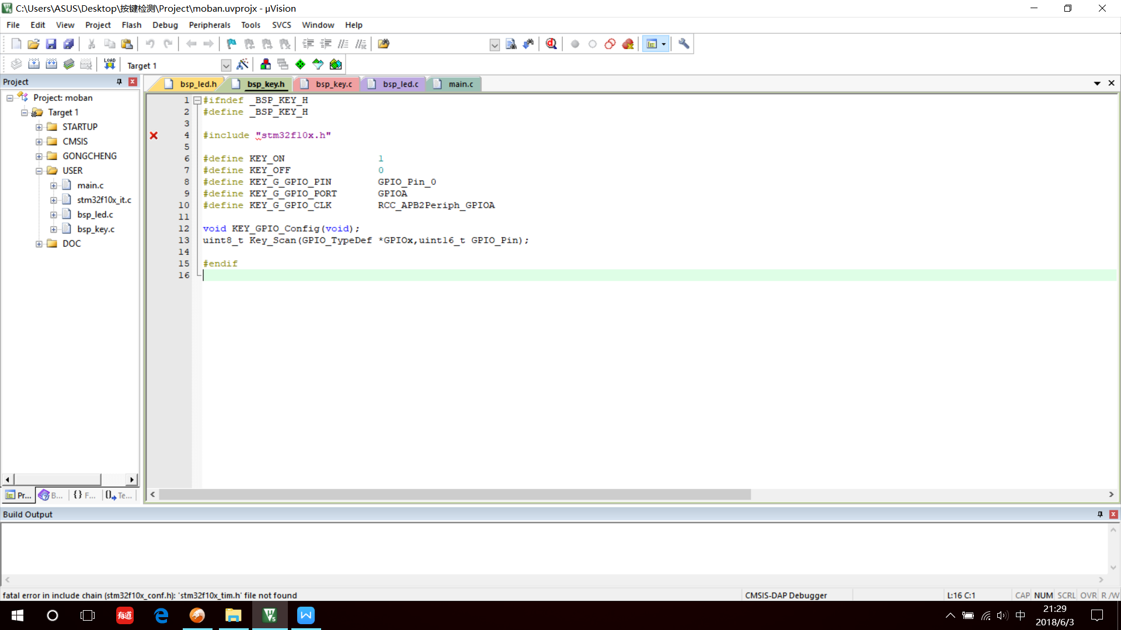Open Manage Run-Time Environment green diamond icon
This screenshot has height=630, width=1121.
click(x=300, y=64)
